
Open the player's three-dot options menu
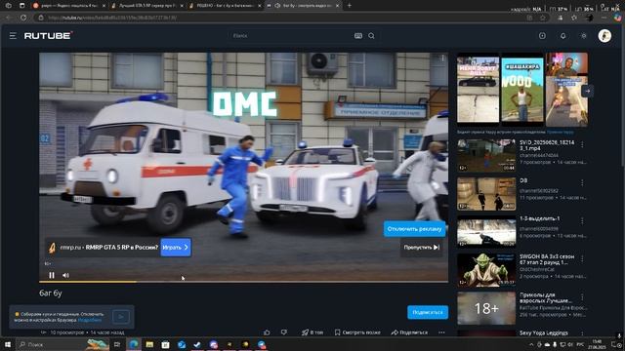click(x=442, y=58)
